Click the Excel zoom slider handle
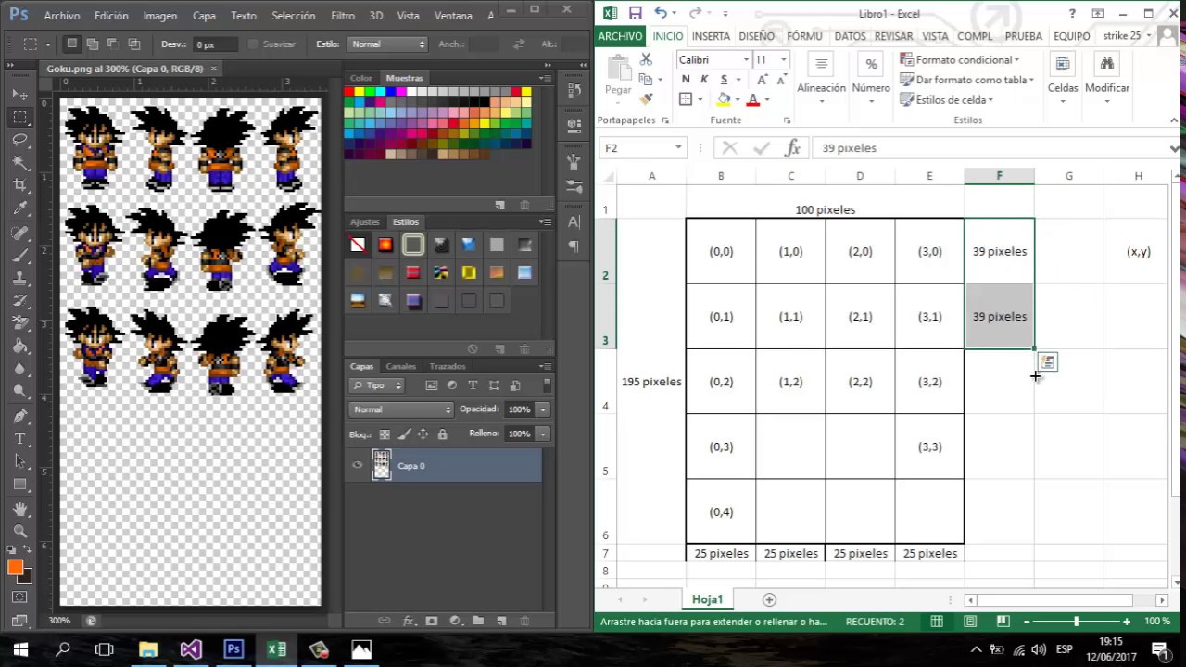 (1076, 622)
